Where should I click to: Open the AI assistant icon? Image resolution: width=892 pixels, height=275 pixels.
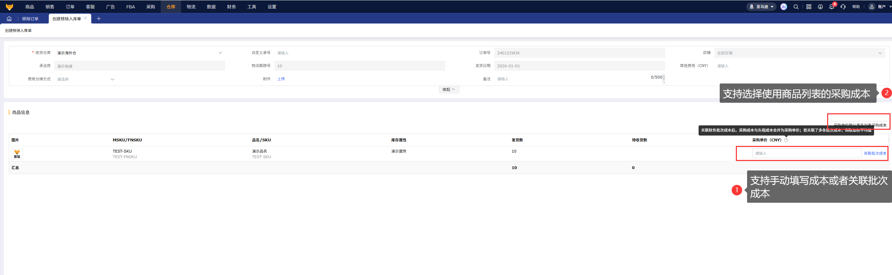pyautogui.click(x=784, y=7)
